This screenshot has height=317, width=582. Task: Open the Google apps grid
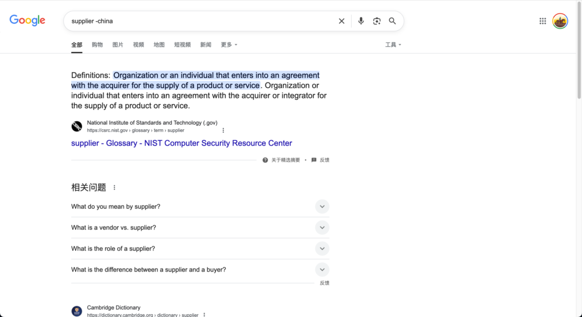point(543,21)
